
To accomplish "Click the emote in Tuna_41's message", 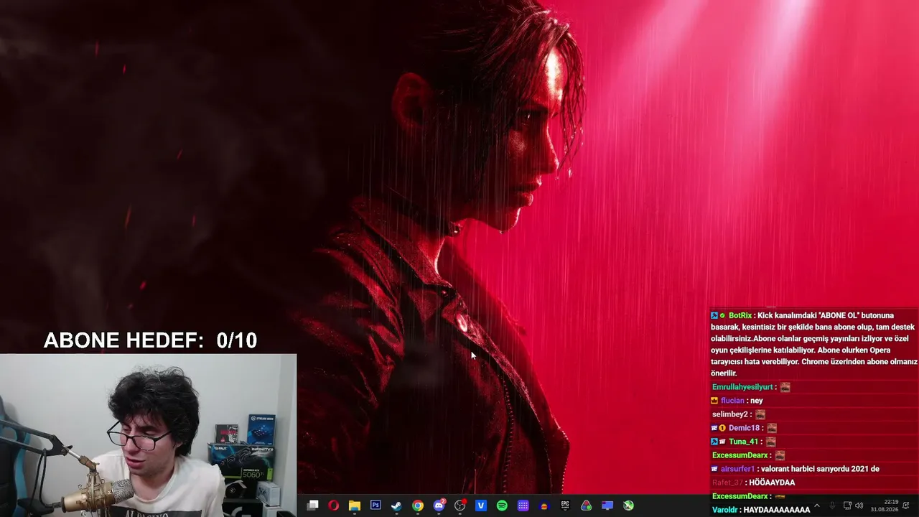I will 770,442.
